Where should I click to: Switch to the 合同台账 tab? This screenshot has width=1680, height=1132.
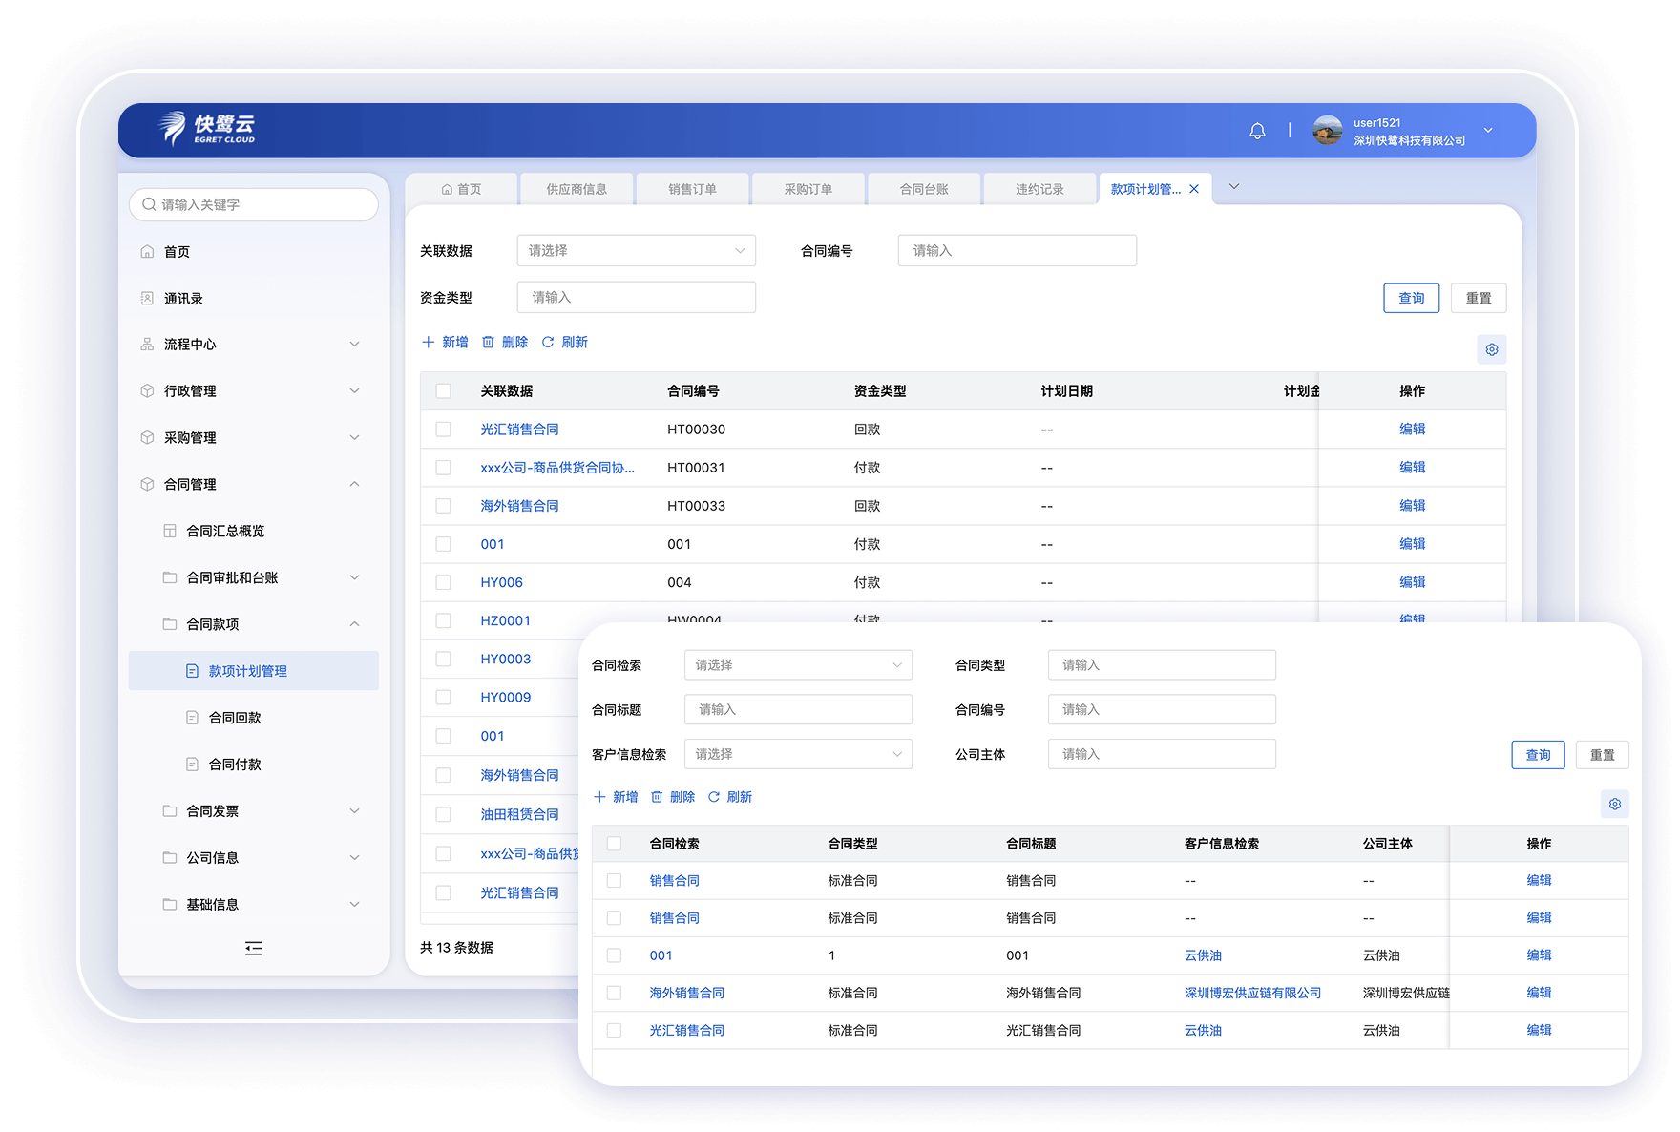[924, 190]
